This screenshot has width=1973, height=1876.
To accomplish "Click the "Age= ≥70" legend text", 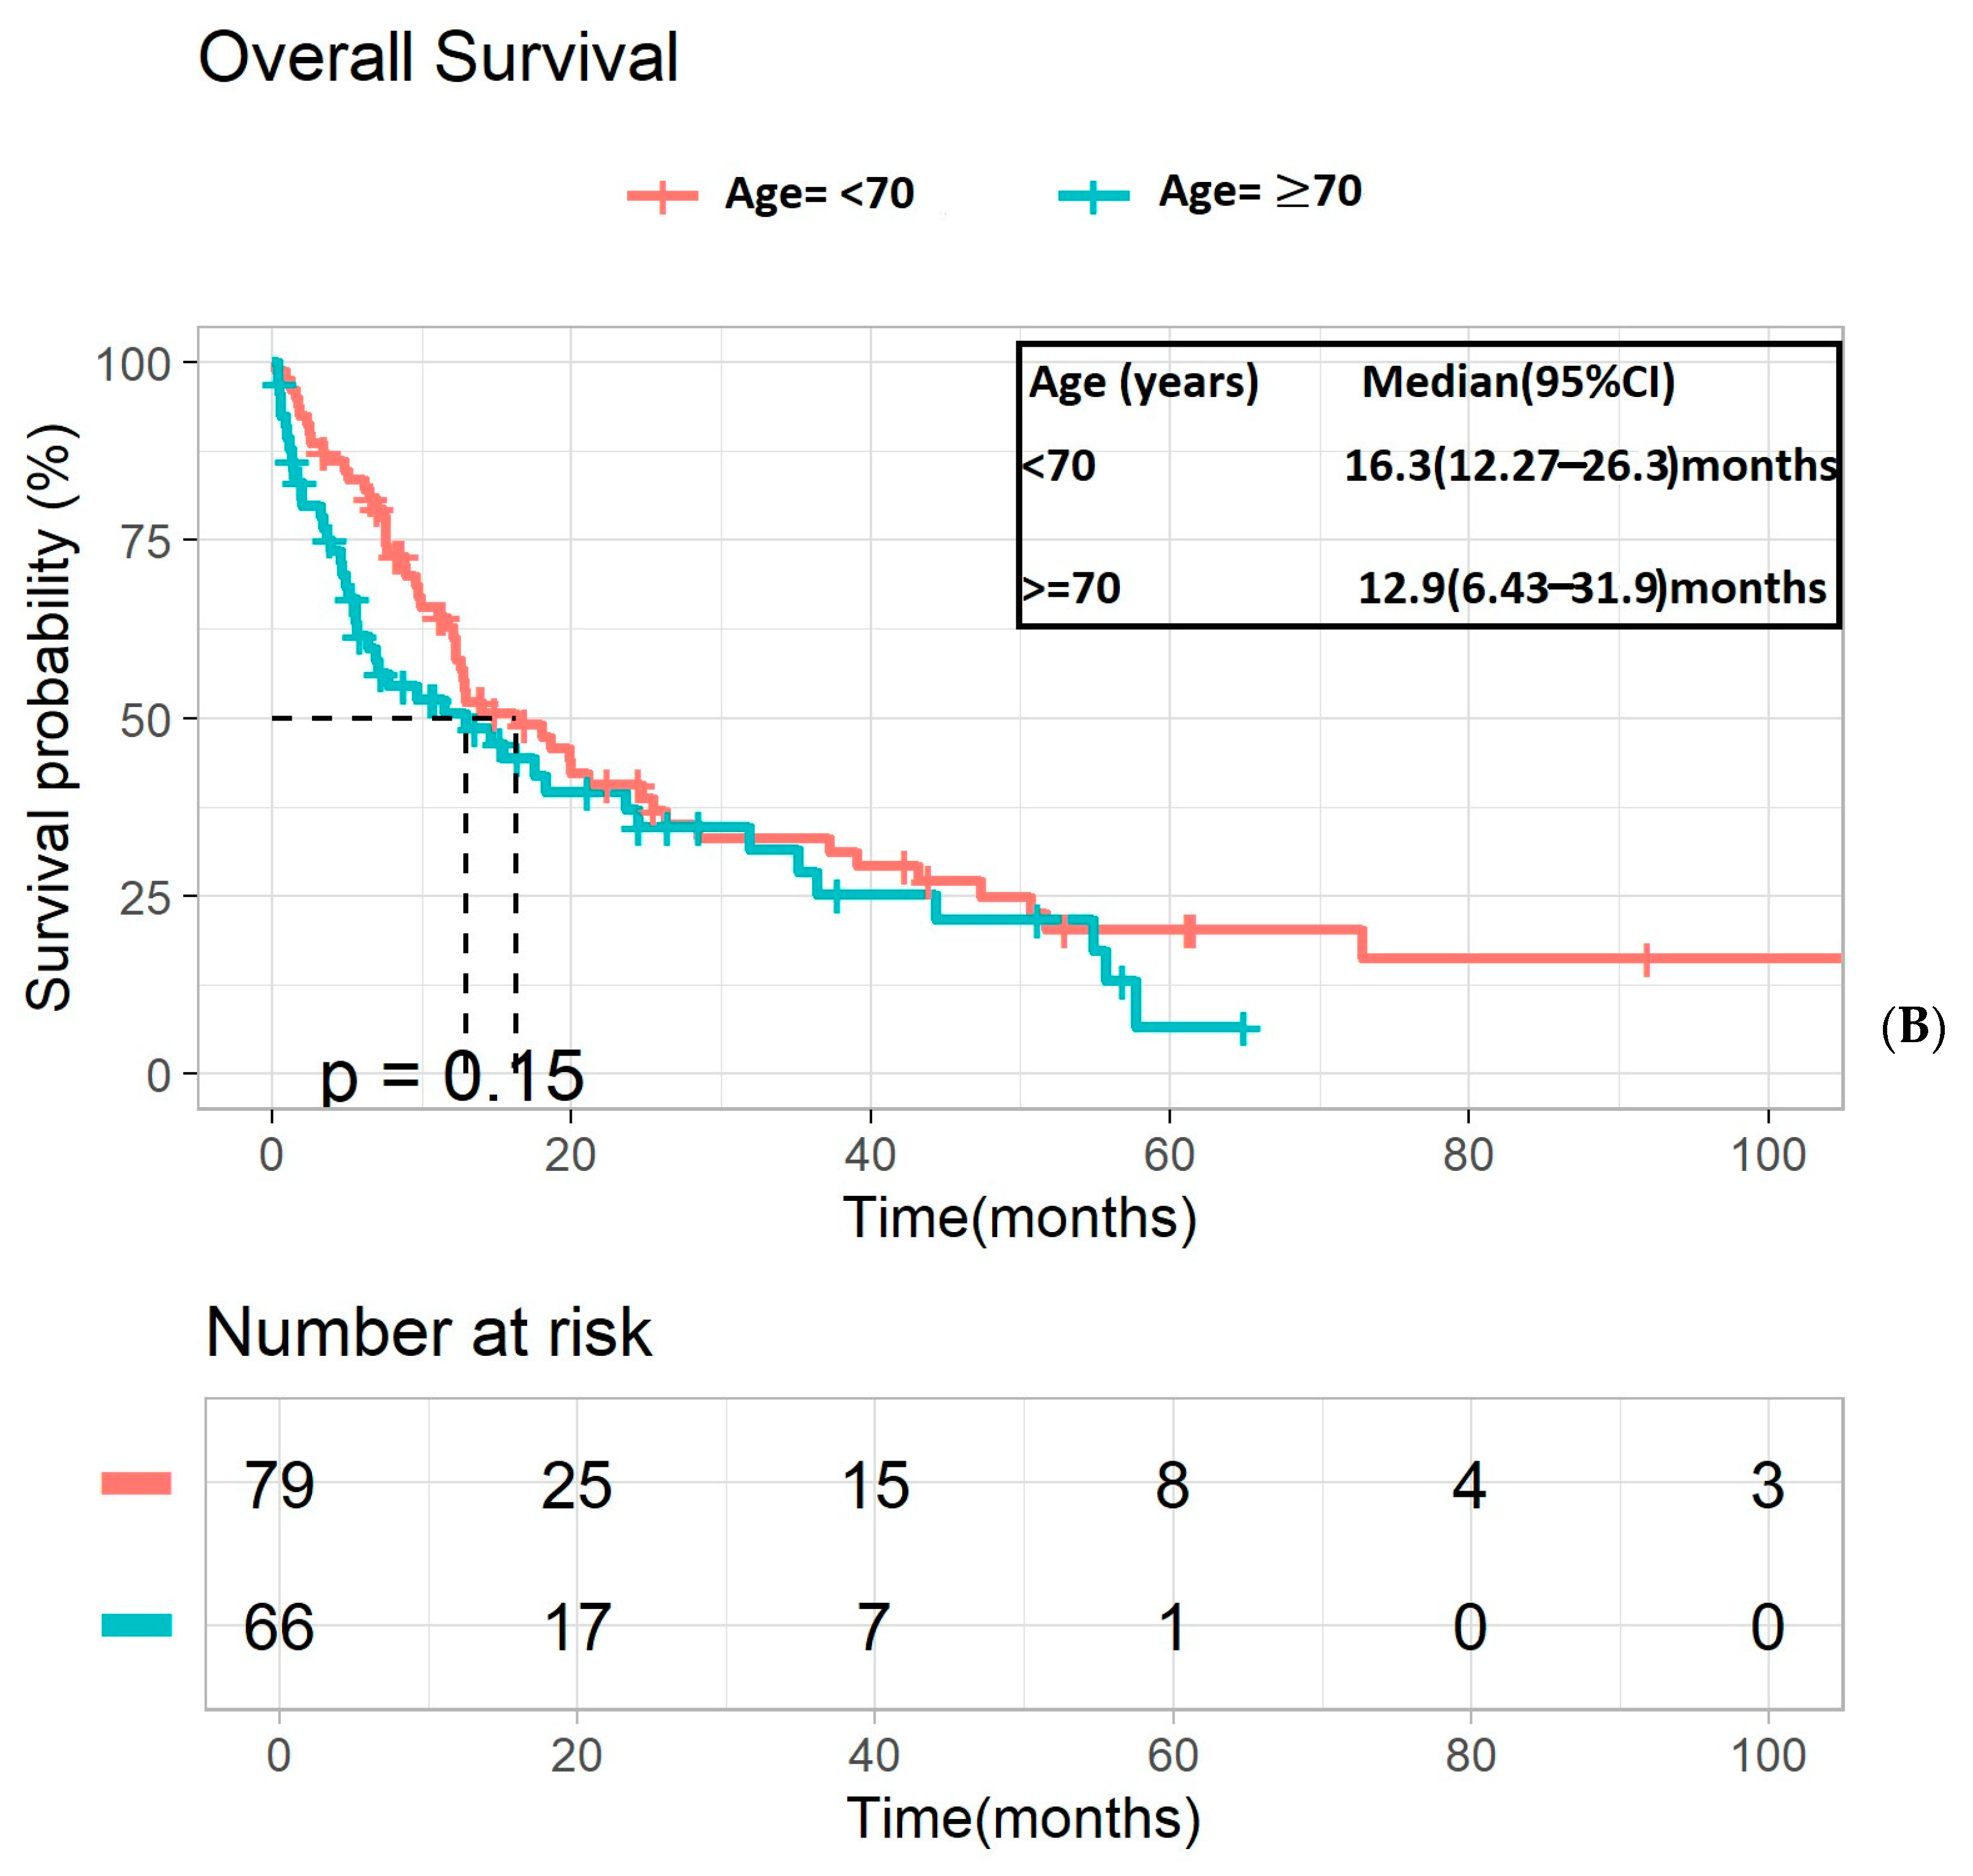I will click(x=1260, y=191).
